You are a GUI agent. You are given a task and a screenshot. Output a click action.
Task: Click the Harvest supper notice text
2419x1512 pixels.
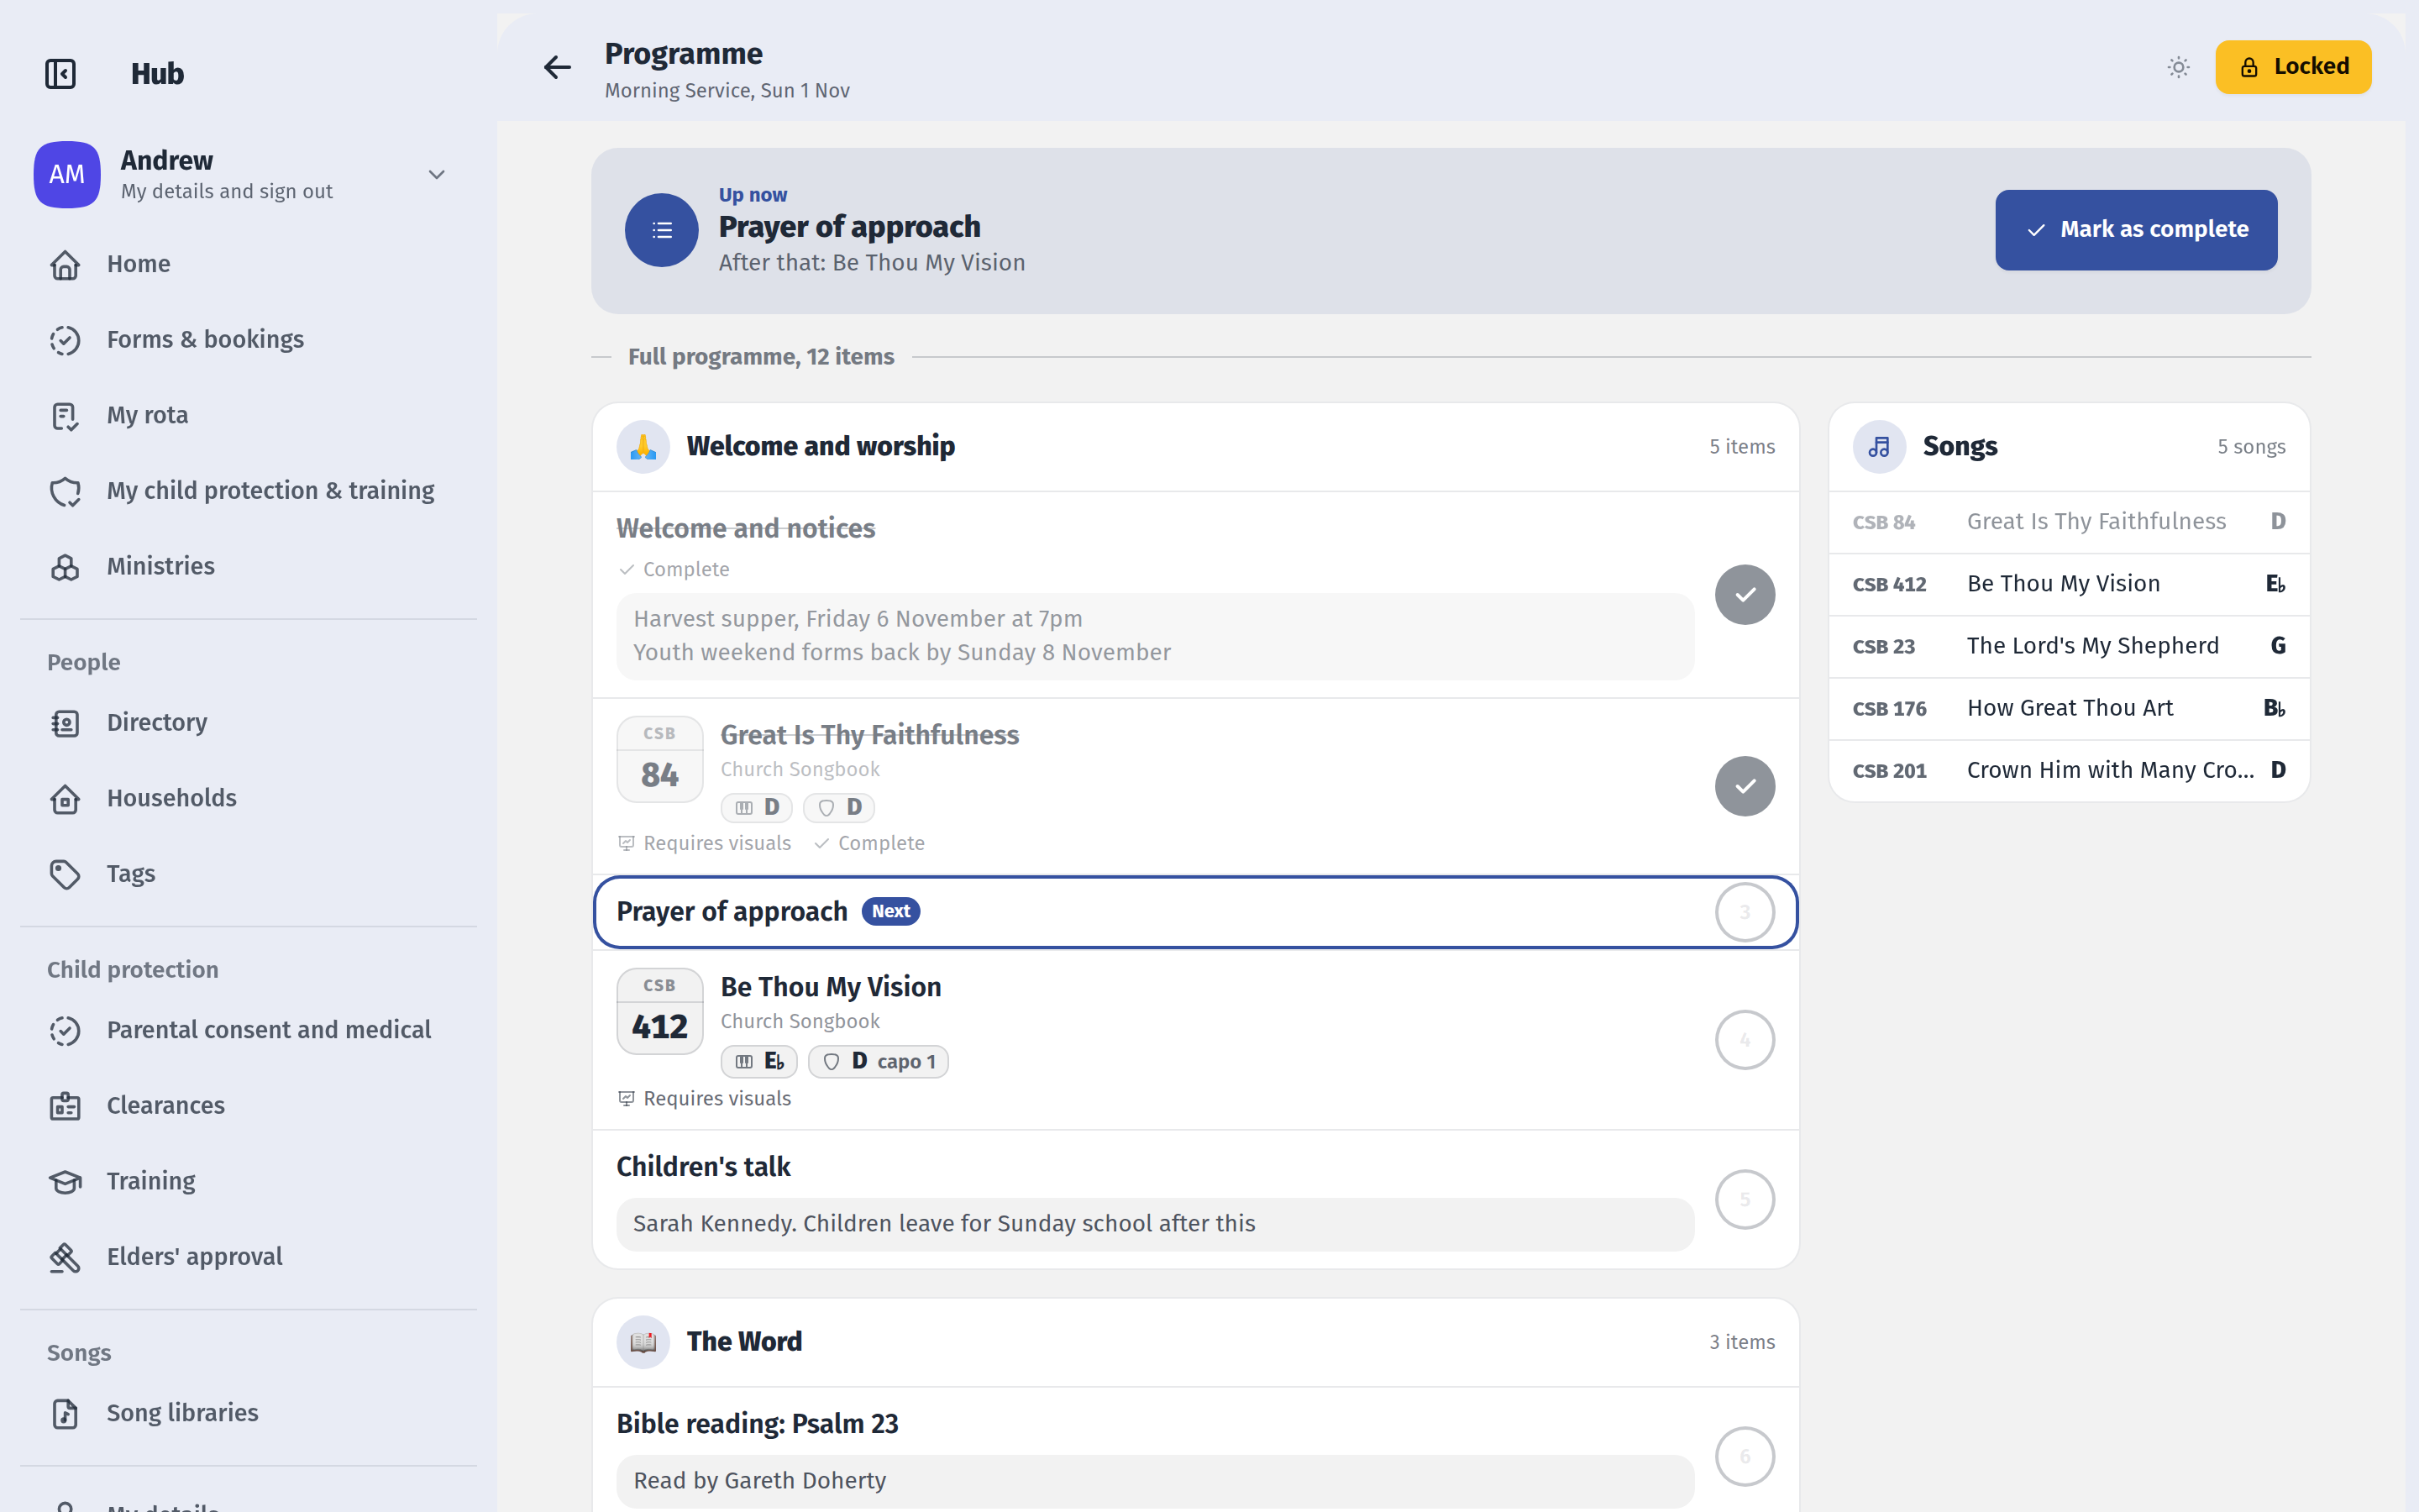pos(858,619)
